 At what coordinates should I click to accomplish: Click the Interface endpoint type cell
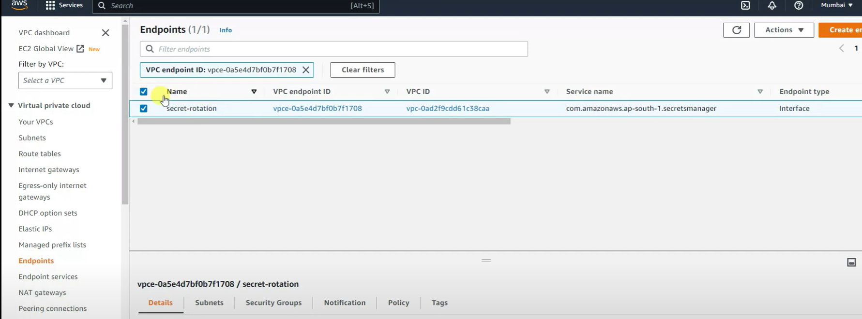[x=794, y=109]
